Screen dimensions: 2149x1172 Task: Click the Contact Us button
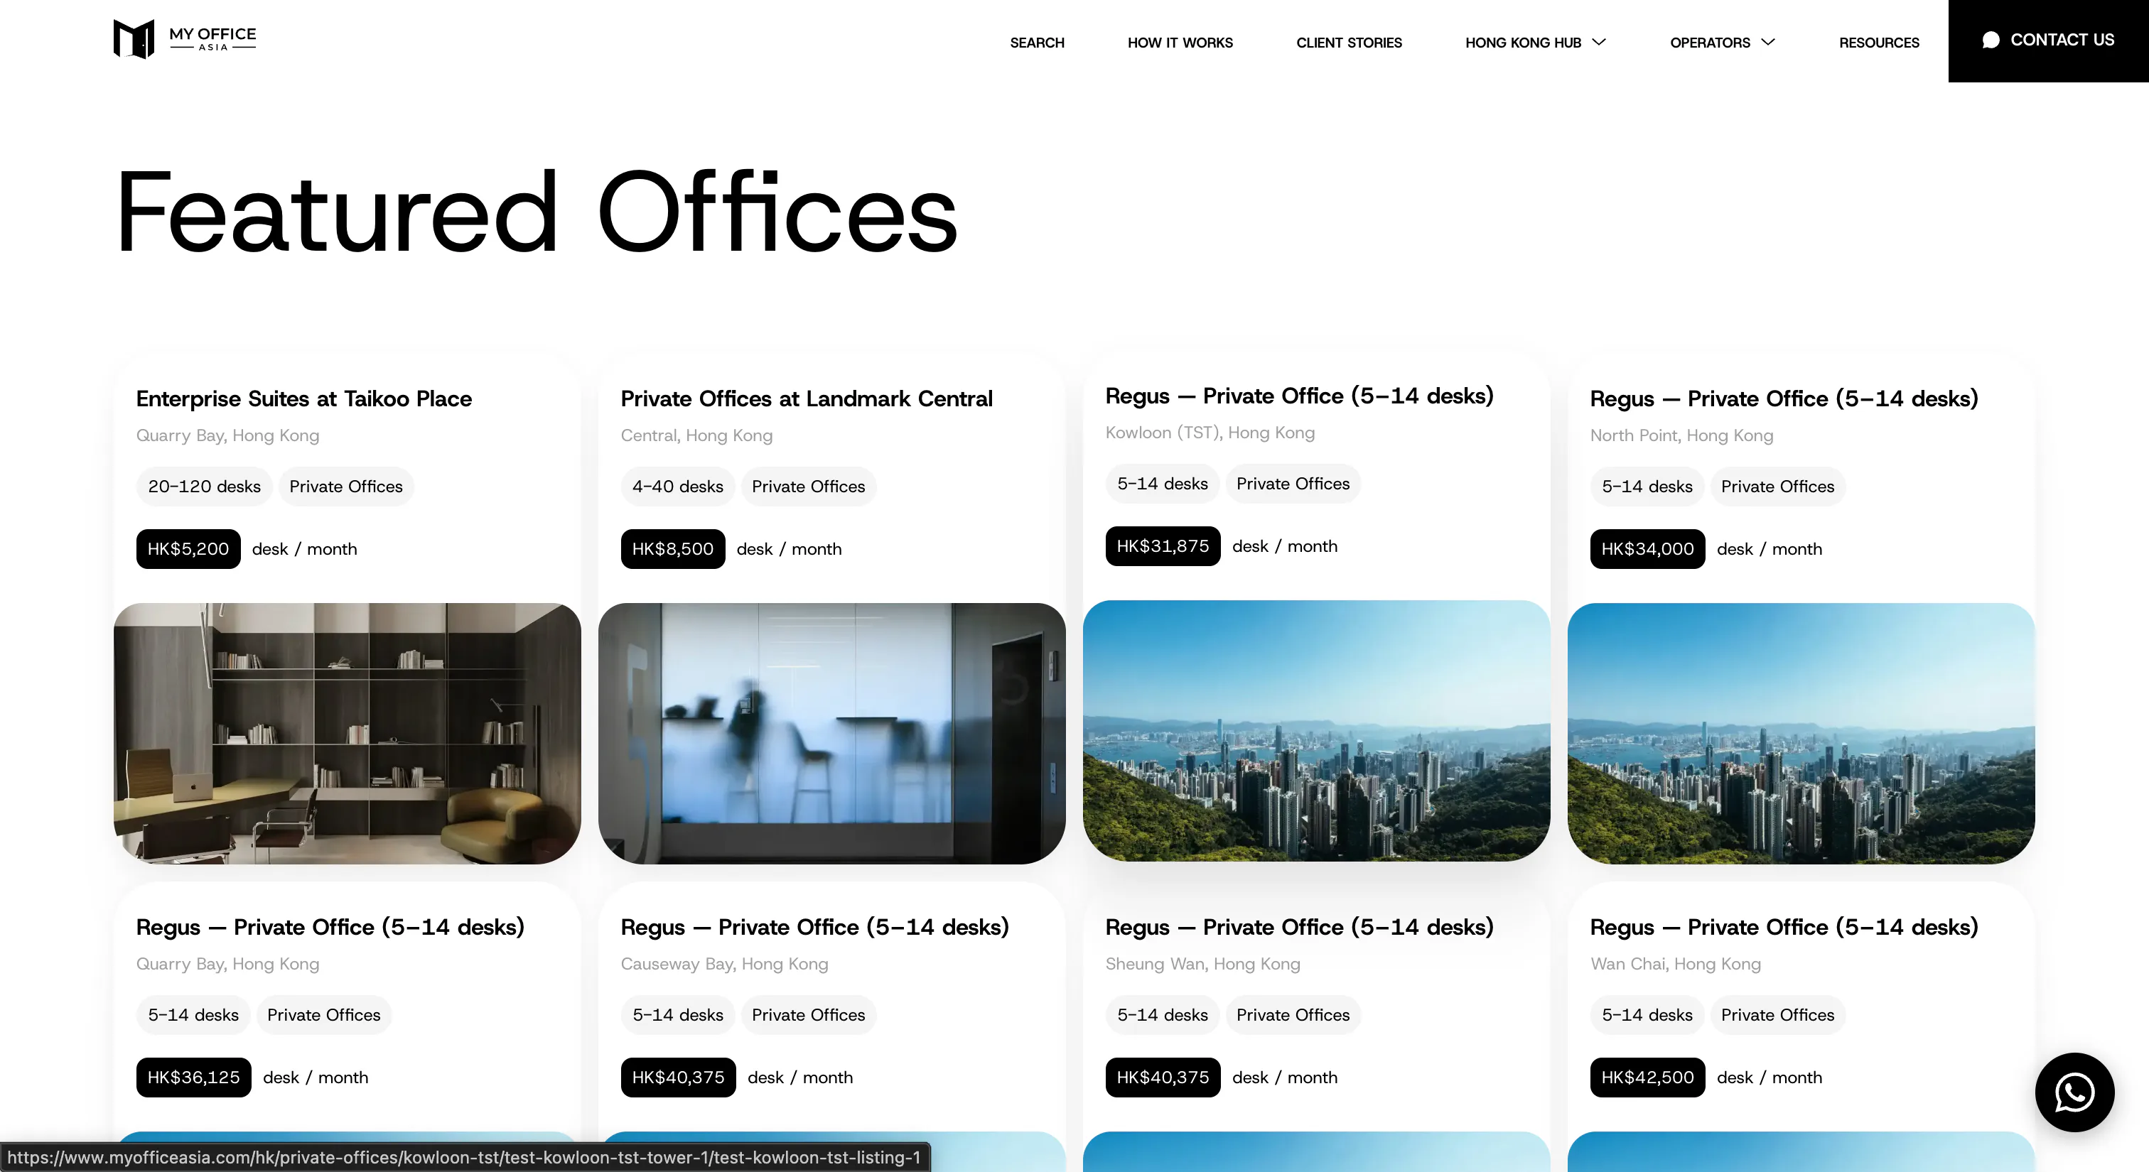(x=2048, y=41)
